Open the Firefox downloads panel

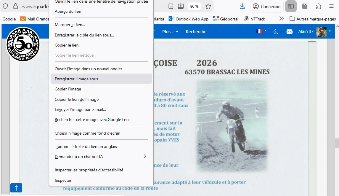click(242, 6)
